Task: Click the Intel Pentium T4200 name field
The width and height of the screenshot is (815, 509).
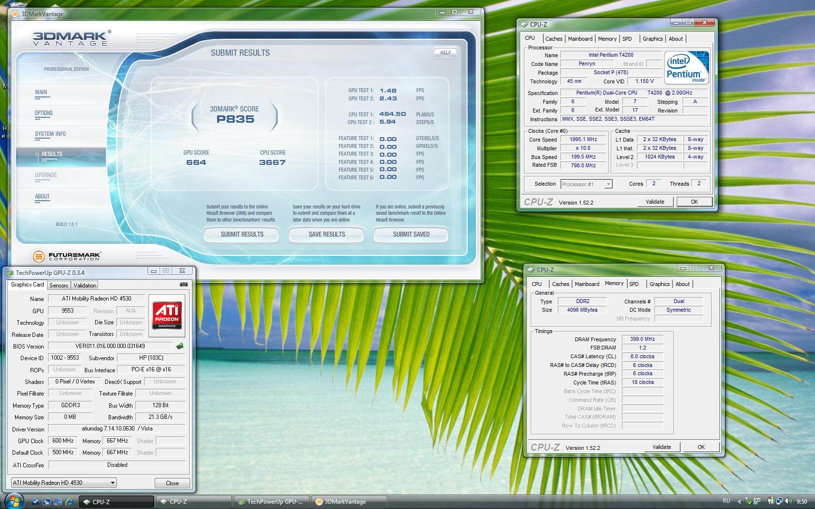Action: [611, 55]
